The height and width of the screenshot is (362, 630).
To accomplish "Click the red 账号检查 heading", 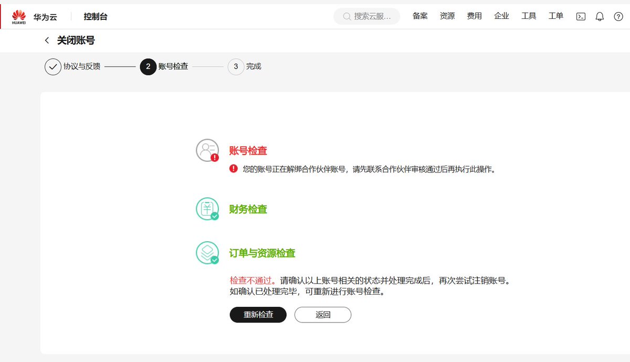I will (x=248, y=151).
